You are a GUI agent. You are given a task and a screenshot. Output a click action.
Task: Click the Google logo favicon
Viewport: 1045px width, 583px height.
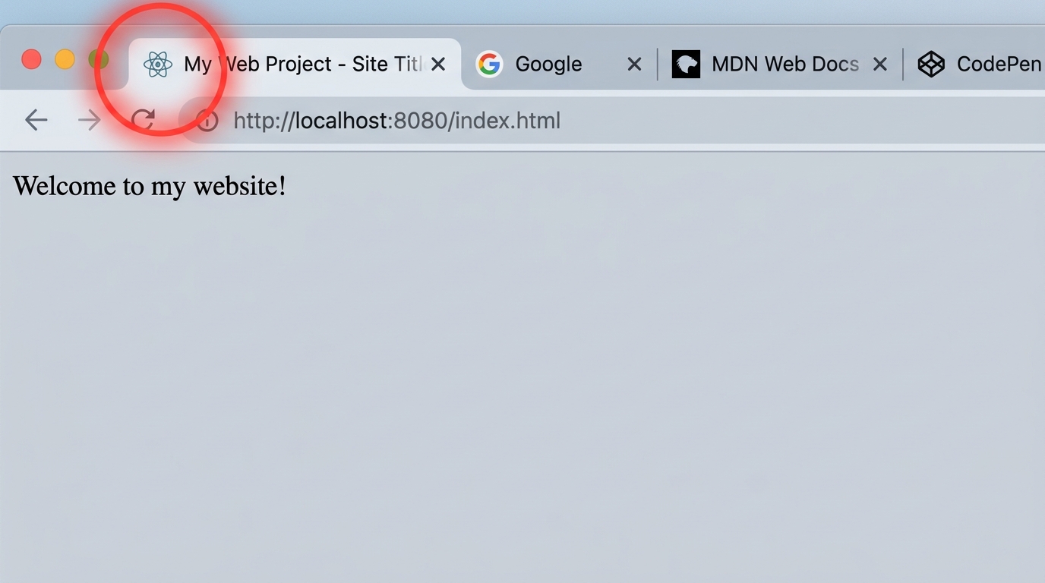[x=489, y=65]
